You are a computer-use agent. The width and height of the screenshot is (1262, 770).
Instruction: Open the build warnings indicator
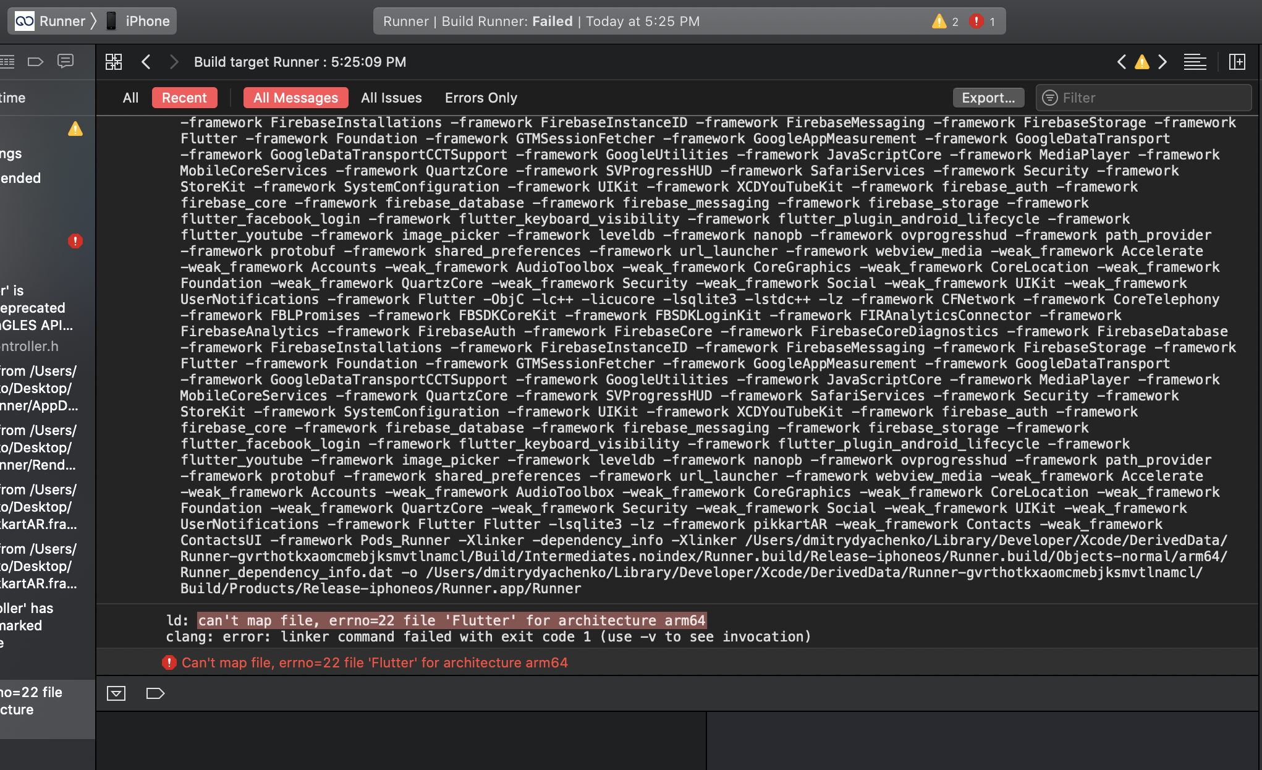(x=946, y=22)
